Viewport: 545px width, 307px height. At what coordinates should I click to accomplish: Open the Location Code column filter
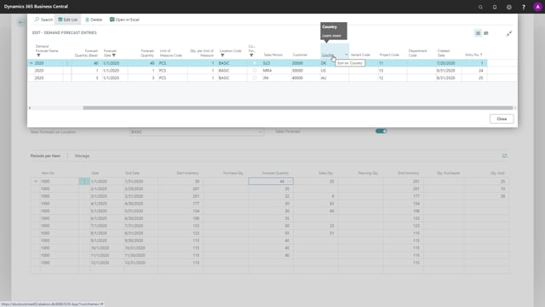222,55
